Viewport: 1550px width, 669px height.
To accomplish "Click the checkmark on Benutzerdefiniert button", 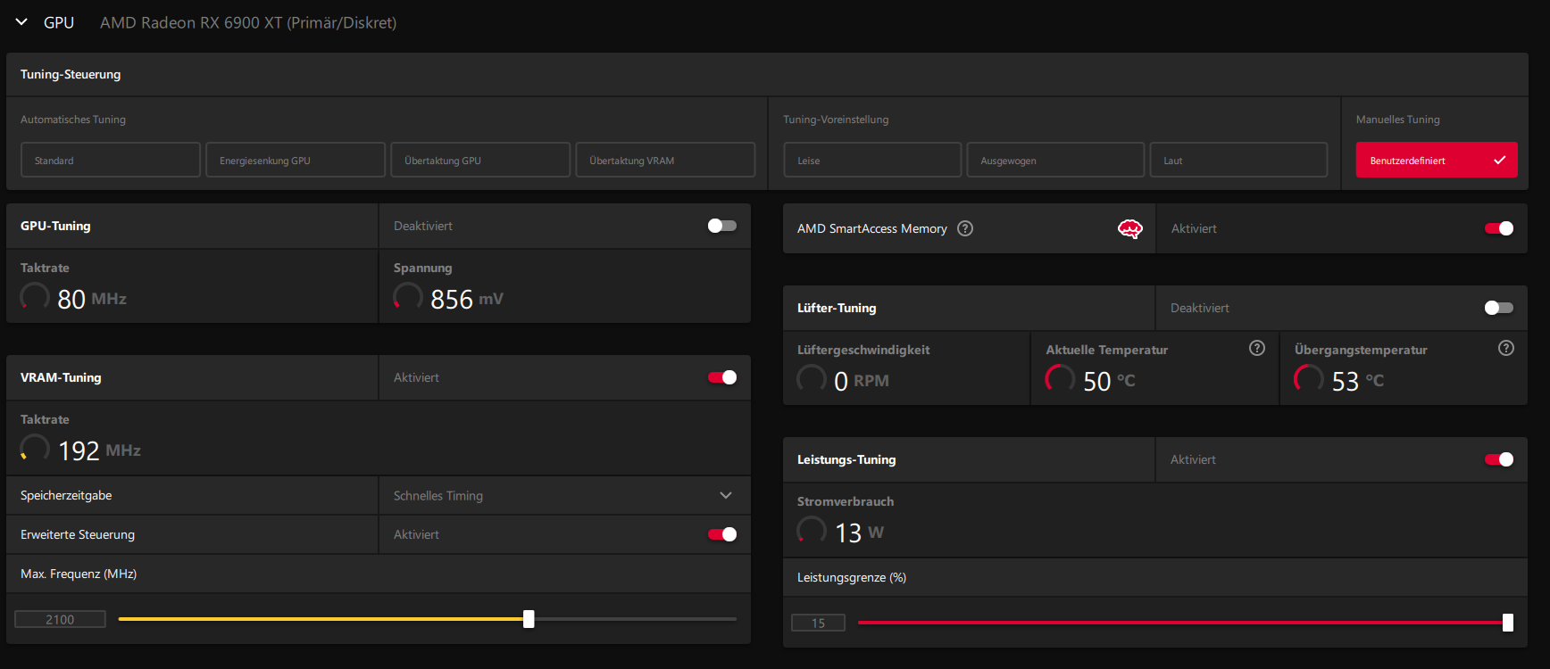I will 1499,161.
